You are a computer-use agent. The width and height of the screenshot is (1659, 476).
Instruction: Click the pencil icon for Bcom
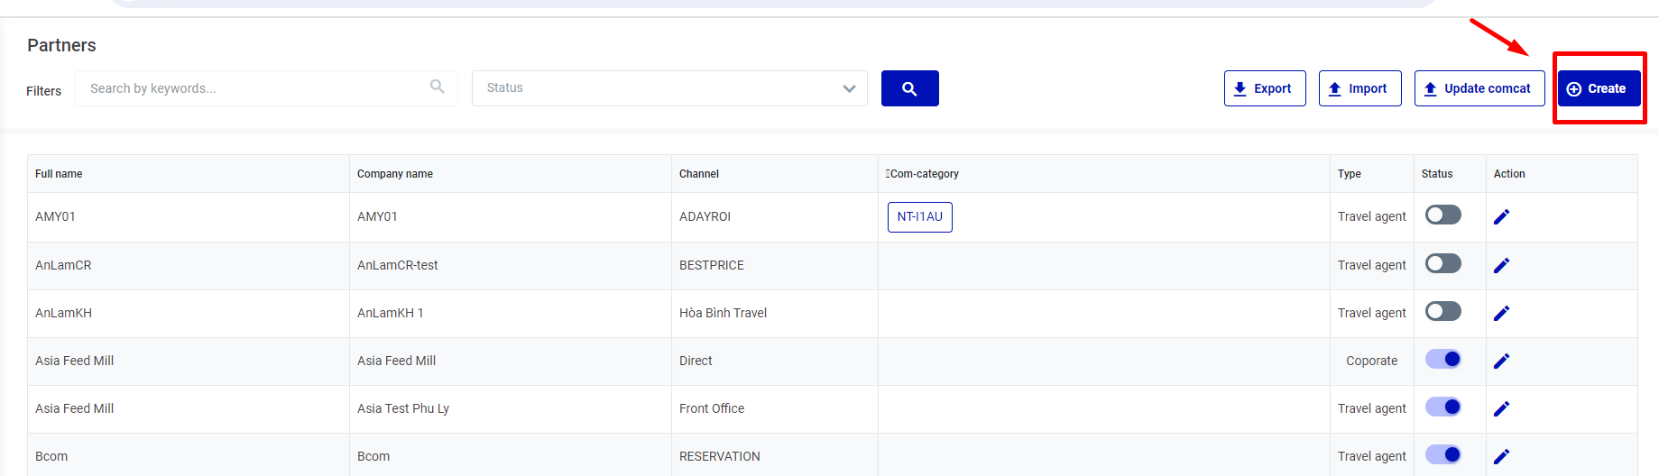click(1501, 457)
